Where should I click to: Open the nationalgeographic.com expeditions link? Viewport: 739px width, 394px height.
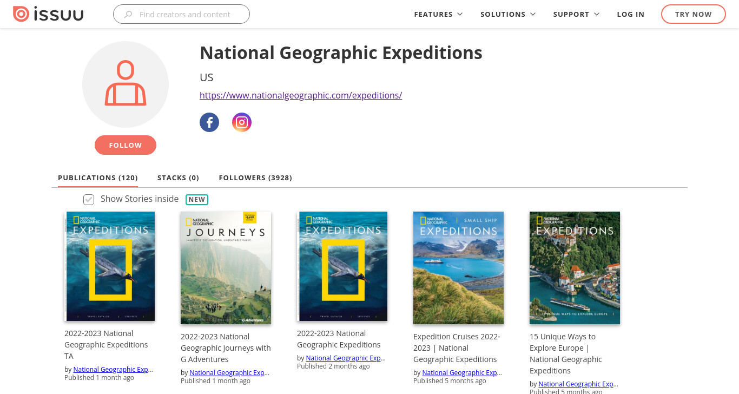point(301,95)
